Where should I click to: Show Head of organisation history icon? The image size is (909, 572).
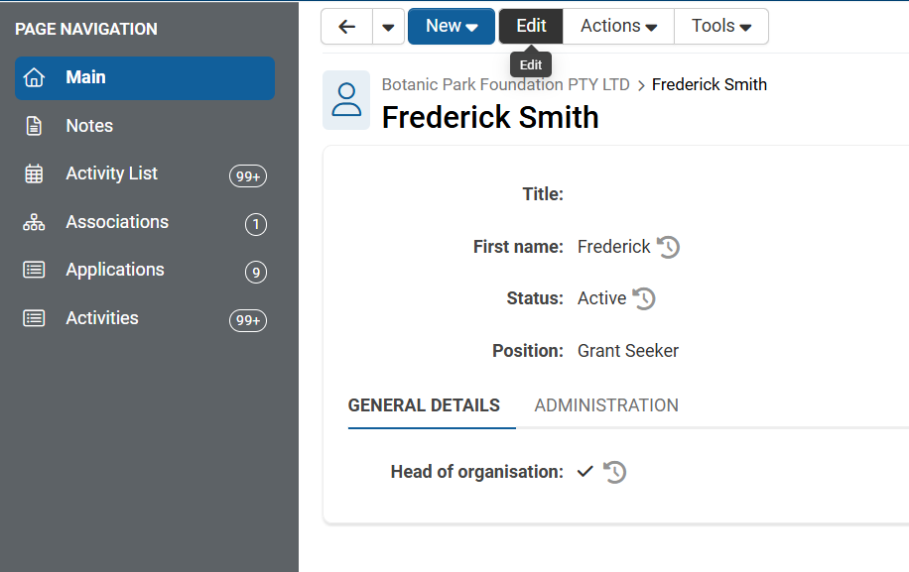(x=615, y=472)
